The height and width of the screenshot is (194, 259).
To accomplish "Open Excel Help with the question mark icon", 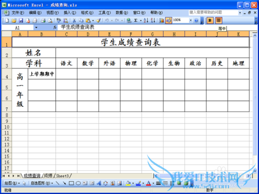I will (196, 21).
